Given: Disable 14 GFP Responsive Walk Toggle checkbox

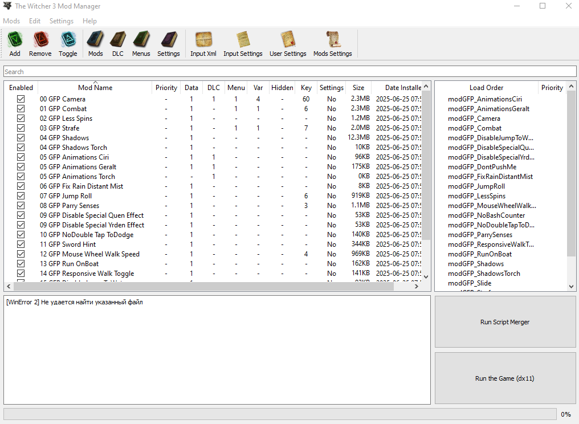Looking at the screenshot, I should click(x=21, y=274).
